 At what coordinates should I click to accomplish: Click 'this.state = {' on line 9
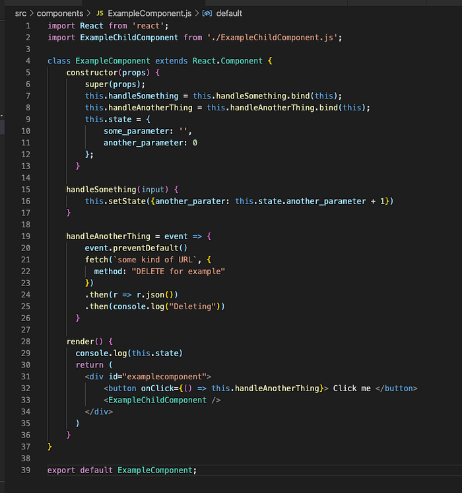(117, 120)
